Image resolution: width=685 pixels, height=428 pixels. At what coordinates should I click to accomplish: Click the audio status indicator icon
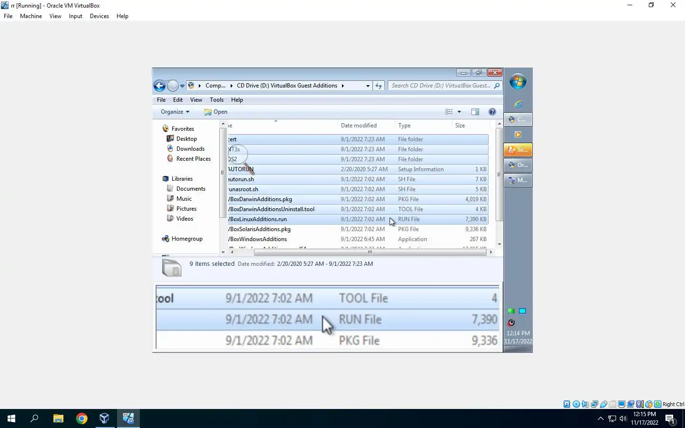click(x=585, y=404)
